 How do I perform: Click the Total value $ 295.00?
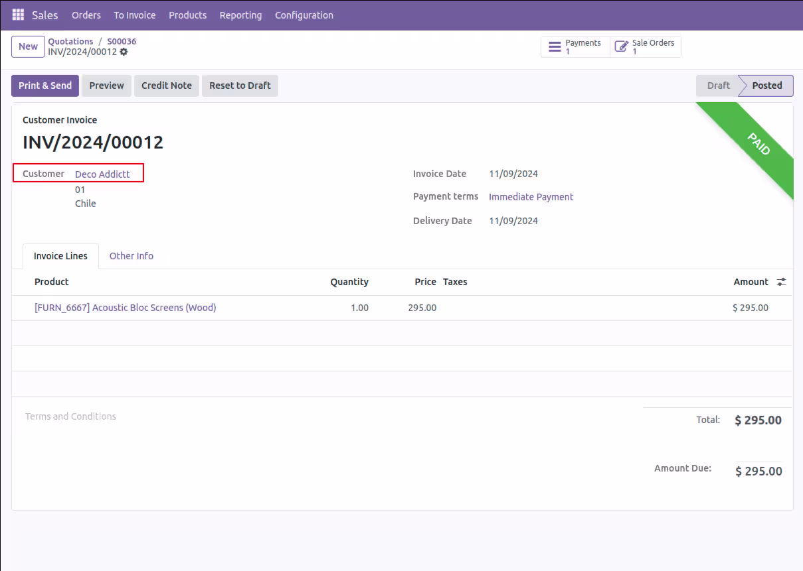758,420
